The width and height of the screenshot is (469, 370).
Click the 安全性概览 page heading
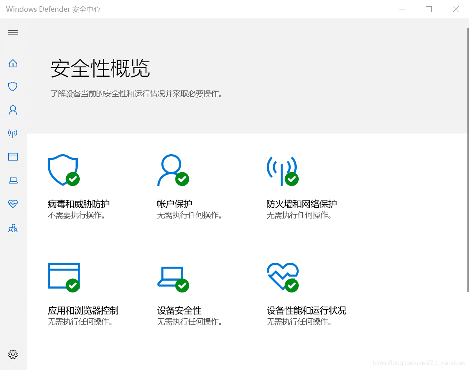100,69
